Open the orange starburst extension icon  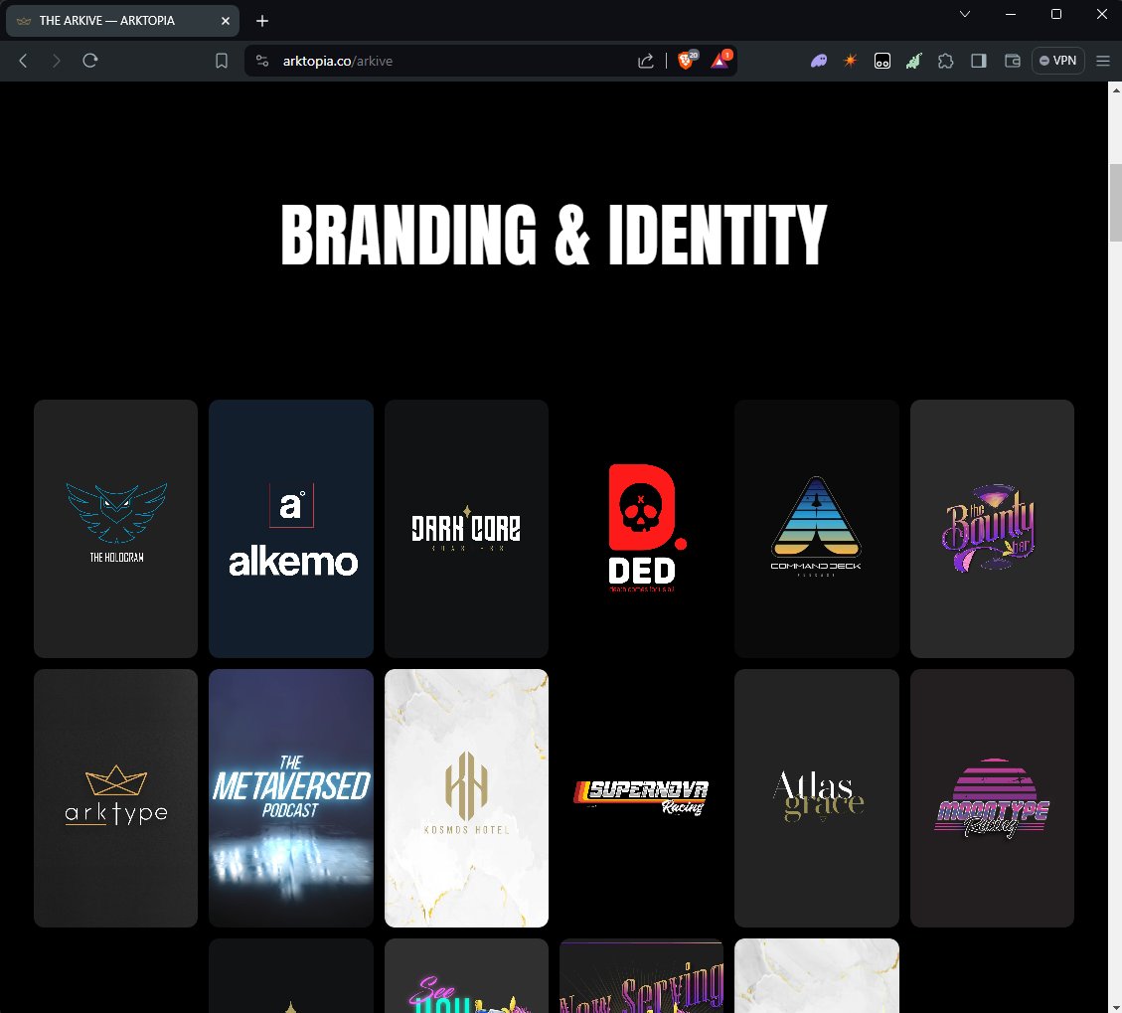[850, 61]
